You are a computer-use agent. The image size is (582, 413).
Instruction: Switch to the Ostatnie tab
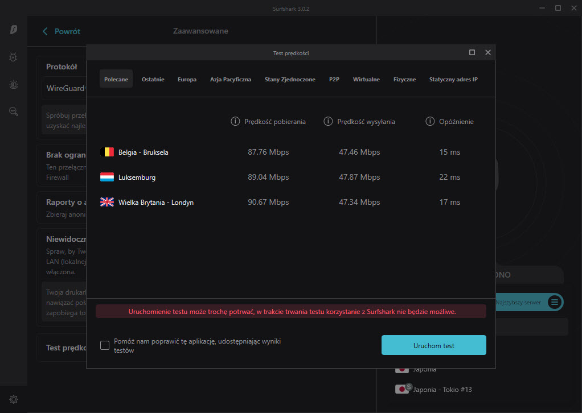point(153,79)
